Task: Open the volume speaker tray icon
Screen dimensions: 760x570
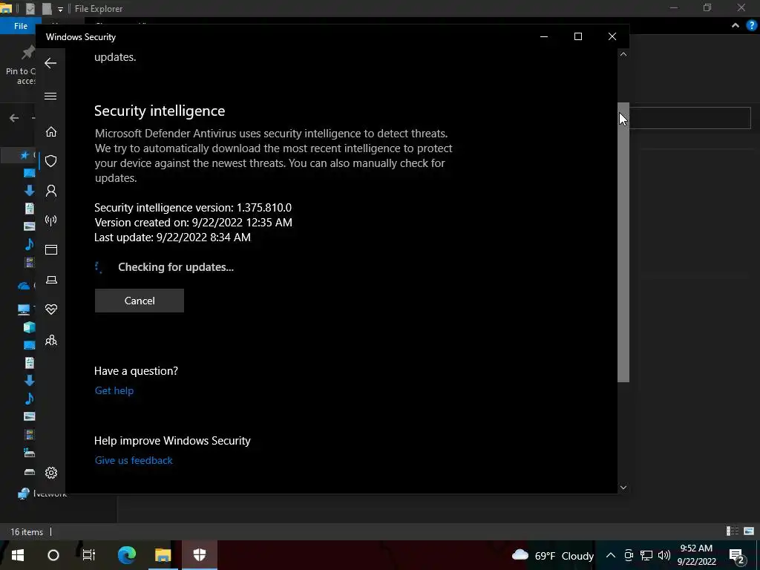Action: coord(664,555)
